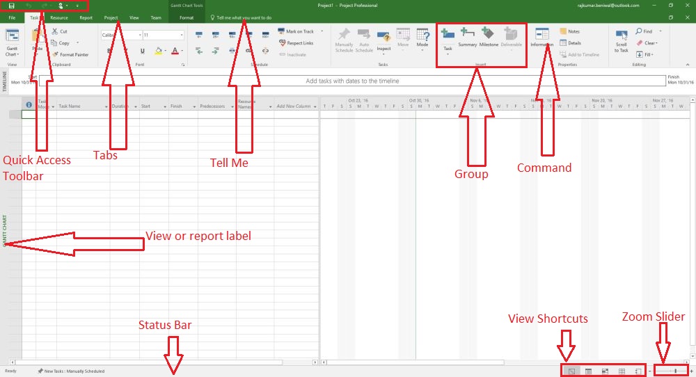Toggle the task Details pane

point(571,43)
